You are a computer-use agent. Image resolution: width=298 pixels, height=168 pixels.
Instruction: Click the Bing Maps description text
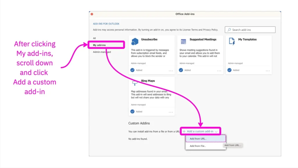click(151, 94)
